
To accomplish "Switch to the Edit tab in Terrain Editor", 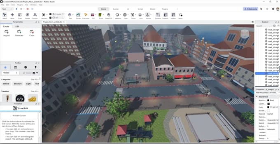I will (17, 26).
